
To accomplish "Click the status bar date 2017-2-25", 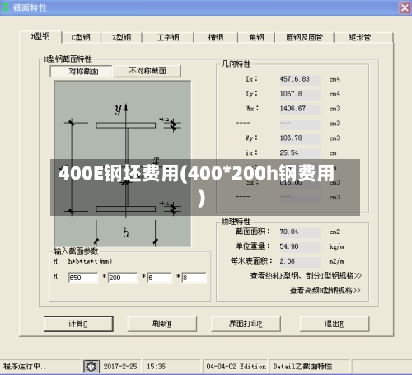I will tap(120, 367).
